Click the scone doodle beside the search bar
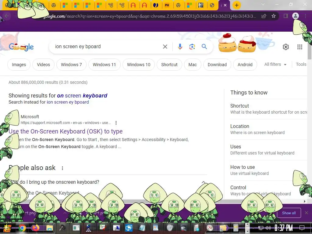 click(x=237, y=43)
